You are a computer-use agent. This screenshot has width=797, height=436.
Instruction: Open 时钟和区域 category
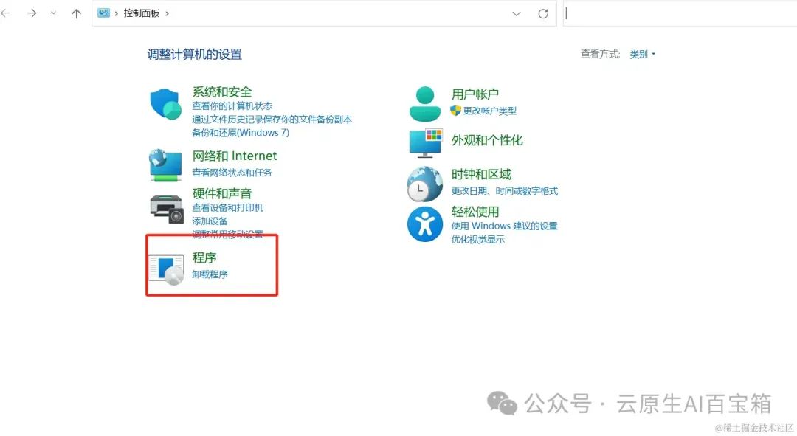481,174
